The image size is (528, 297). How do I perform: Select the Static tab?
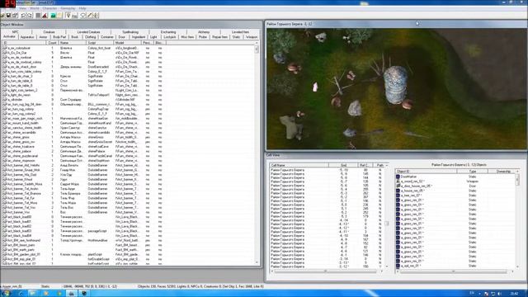tap(236, 37)
